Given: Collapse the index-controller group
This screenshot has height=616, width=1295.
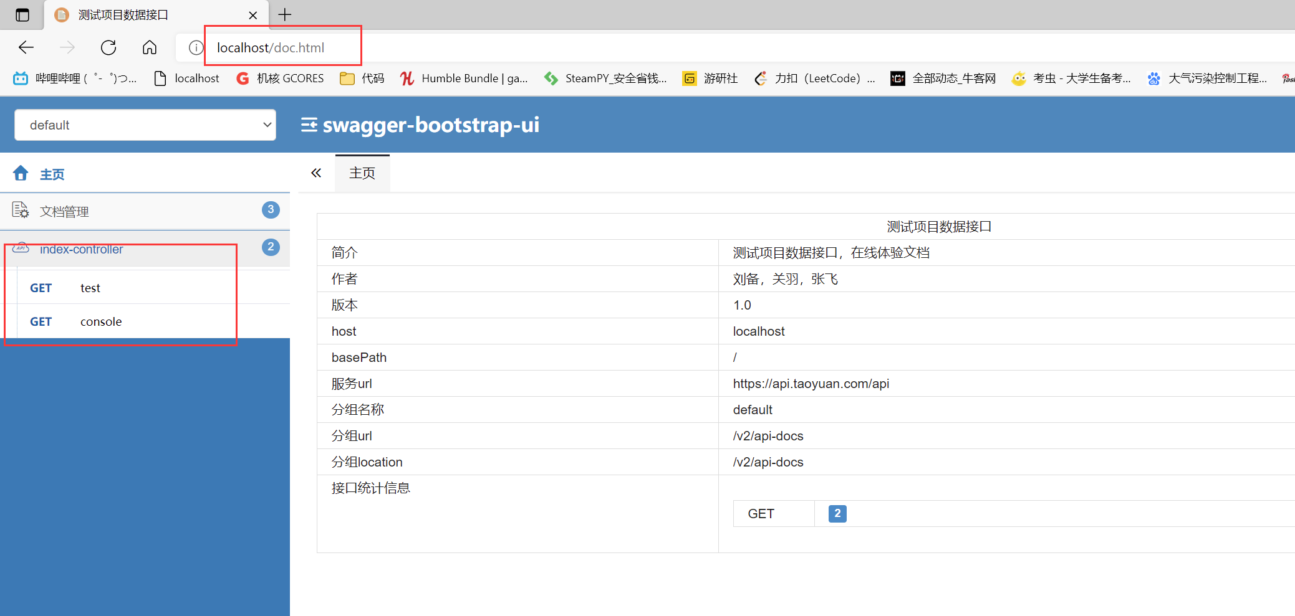Looking at the screenshot, I should tap(145, 249).
